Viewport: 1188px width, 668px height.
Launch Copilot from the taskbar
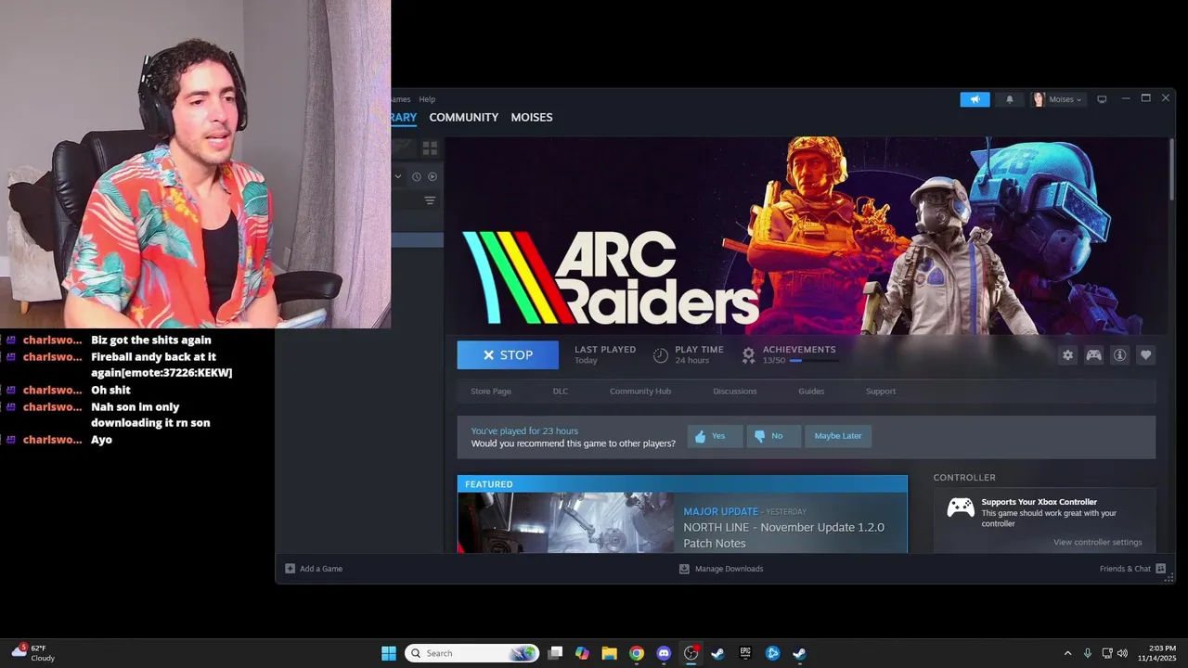(582, 653)
